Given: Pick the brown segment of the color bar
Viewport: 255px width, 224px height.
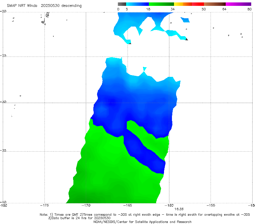Looking at the screenshot, I should 215,4.
